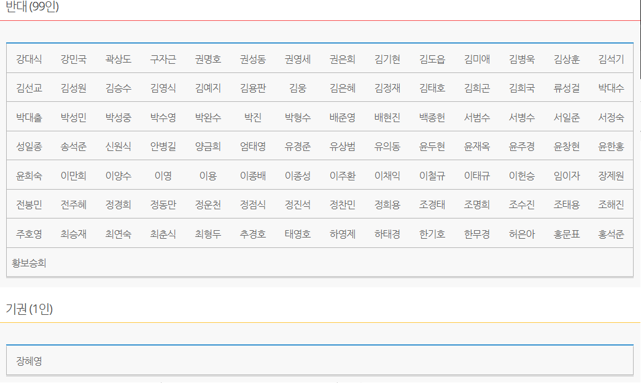Click on 류성걸

point(567,88)
